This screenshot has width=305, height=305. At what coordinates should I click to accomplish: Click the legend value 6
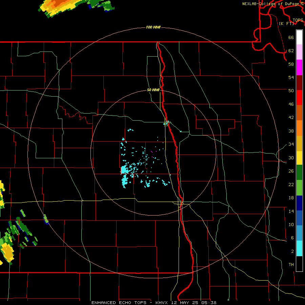292,238
